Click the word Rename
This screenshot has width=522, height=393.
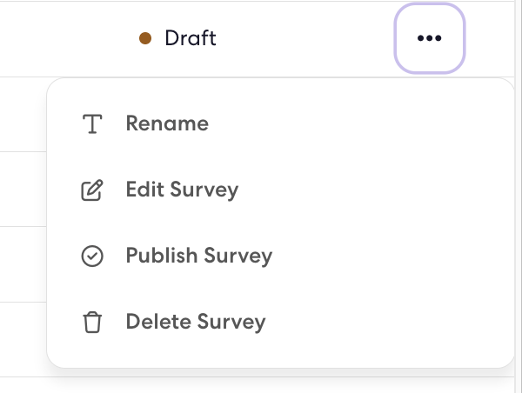point(167,123)
